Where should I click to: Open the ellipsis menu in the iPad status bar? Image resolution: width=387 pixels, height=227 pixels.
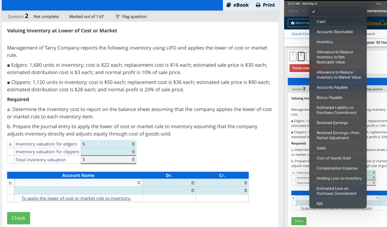point(378,3)
